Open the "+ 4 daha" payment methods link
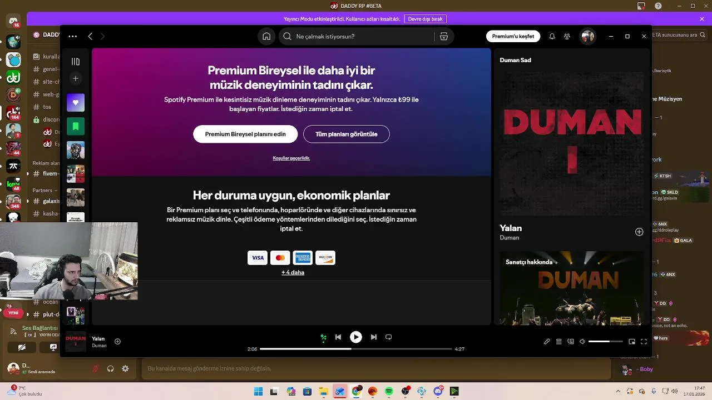712x400 pixels. [293, 272]
